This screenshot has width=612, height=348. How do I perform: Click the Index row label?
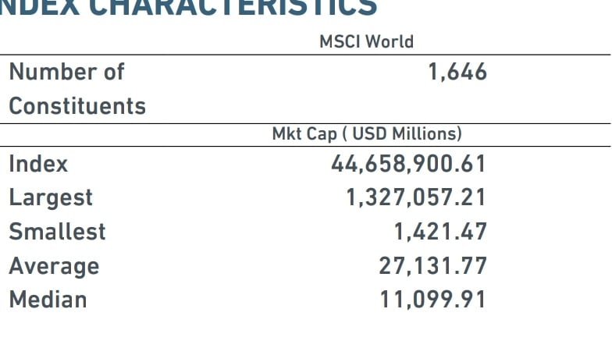pos(38,164)
